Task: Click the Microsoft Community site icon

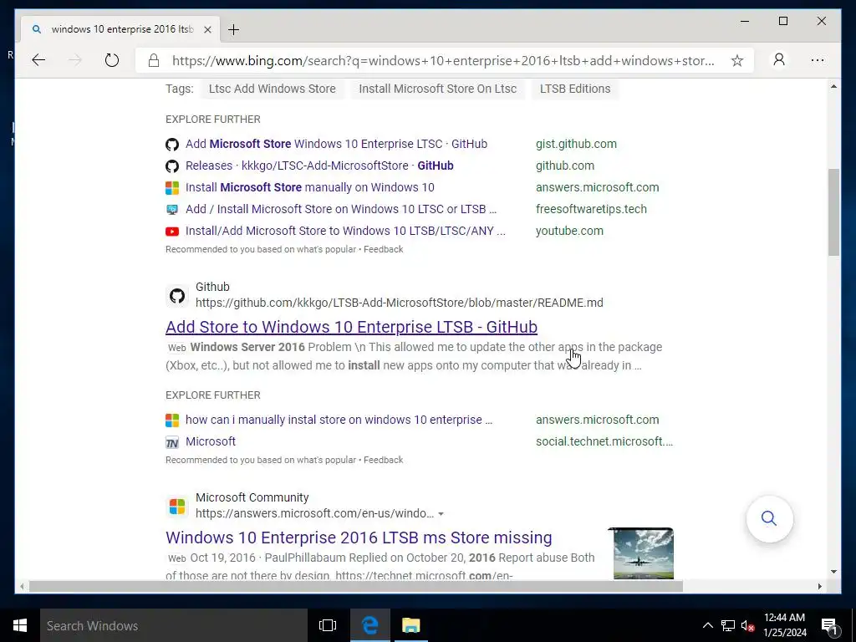Action: pos(177,507)
